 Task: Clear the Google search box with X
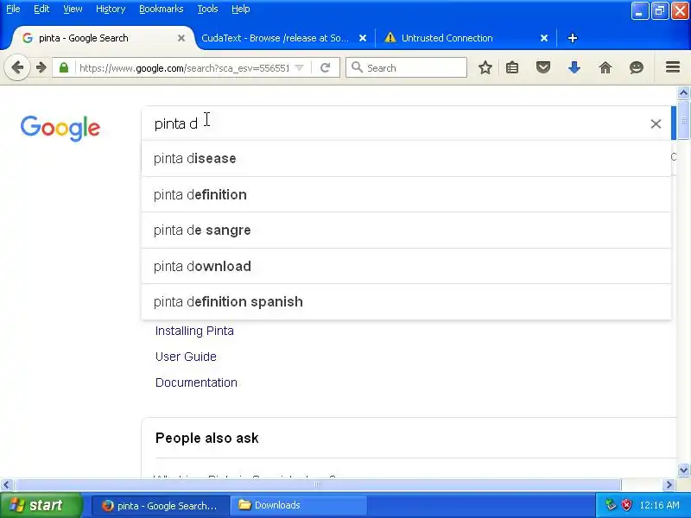(656, 123)
